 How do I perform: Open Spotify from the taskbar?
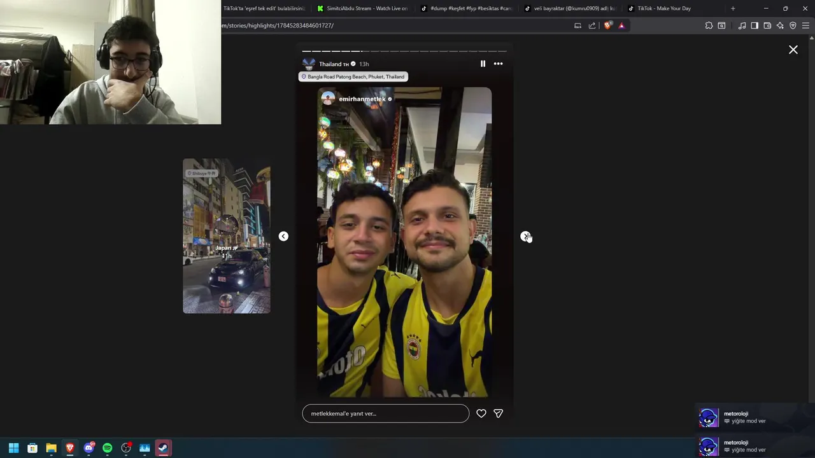tap(107, 448)
